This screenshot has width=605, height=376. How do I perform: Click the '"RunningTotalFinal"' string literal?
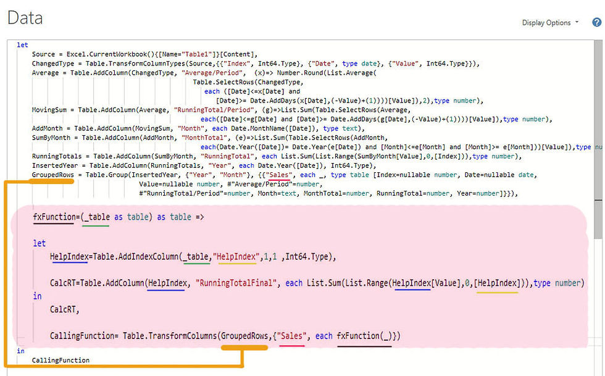[x=236, y=283]
